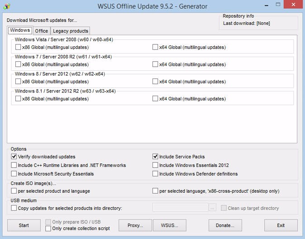Tick x86 Global for Windows 8
This screenshot has width=305, height=239.
(18, 82)
